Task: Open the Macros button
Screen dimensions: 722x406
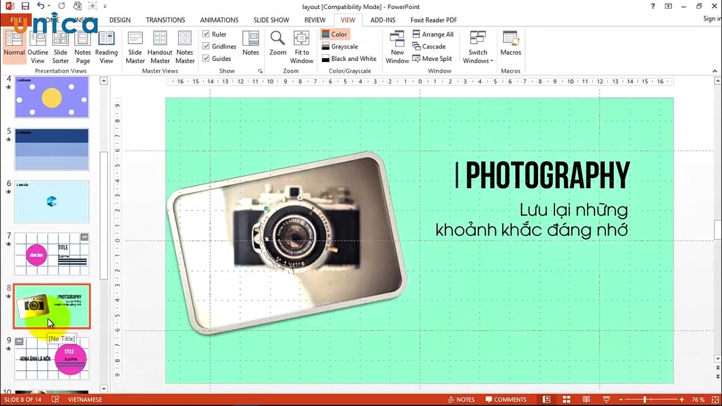Action: click(x=510, y=43)
